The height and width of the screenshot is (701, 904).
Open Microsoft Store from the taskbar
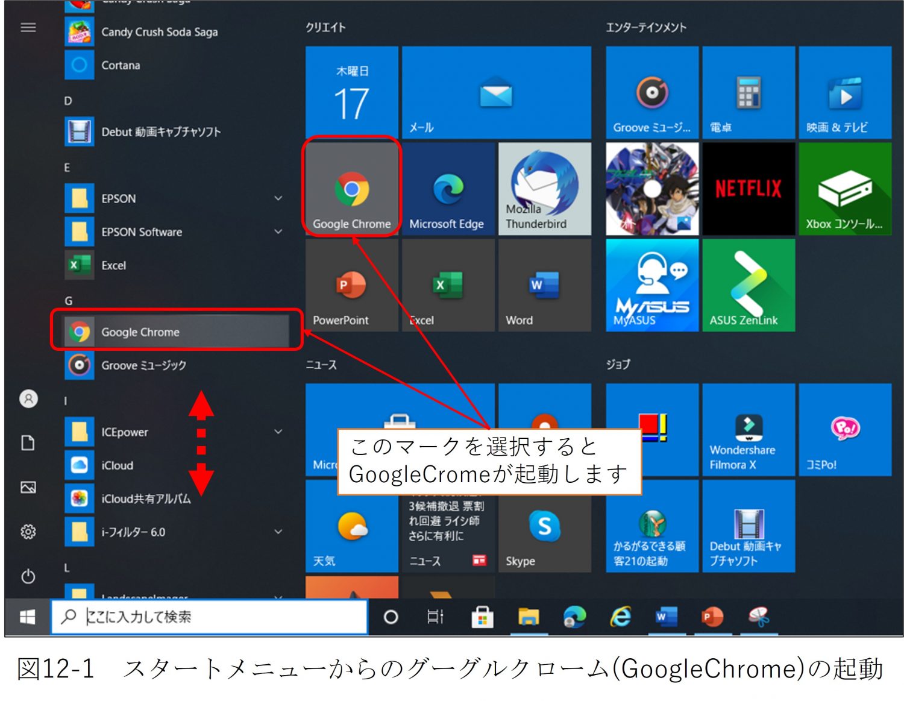click(x=482, y=617)
